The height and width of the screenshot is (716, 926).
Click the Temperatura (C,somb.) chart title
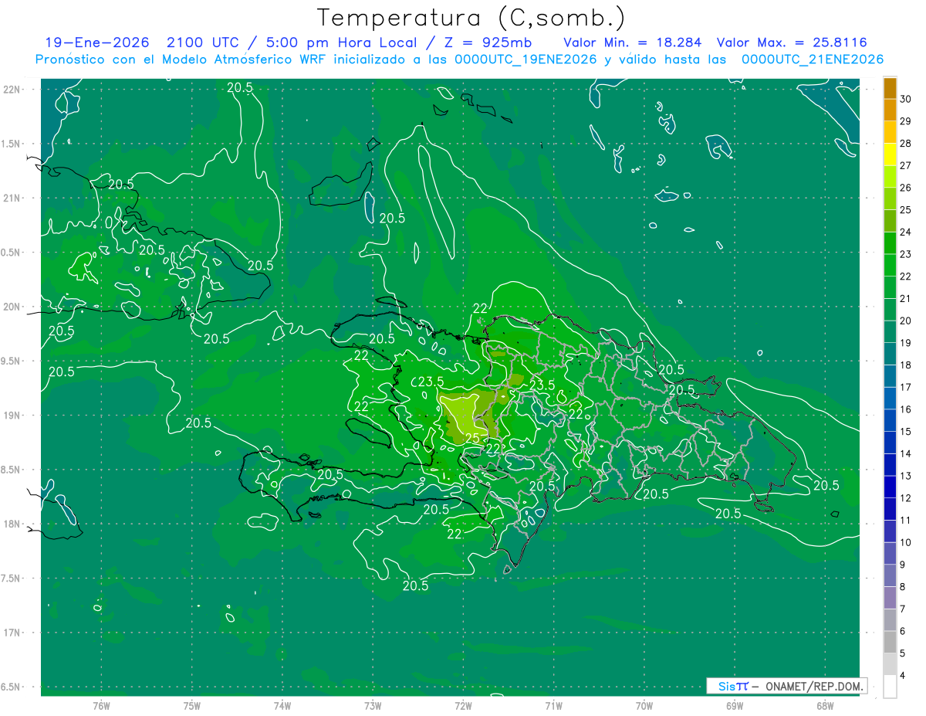tap(471, 18)
